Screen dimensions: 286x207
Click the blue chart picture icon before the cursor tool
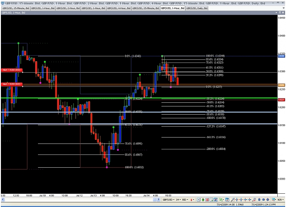(x=216, y=200)
